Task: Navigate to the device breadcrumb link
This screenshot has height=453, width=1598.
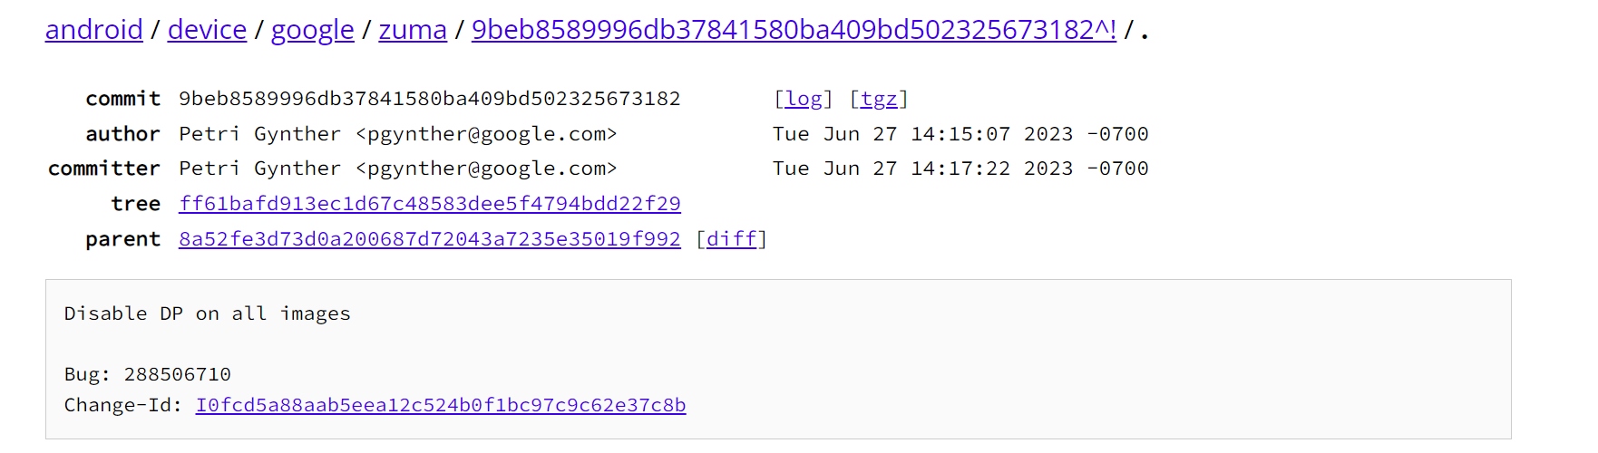Action: pos(207,30)
